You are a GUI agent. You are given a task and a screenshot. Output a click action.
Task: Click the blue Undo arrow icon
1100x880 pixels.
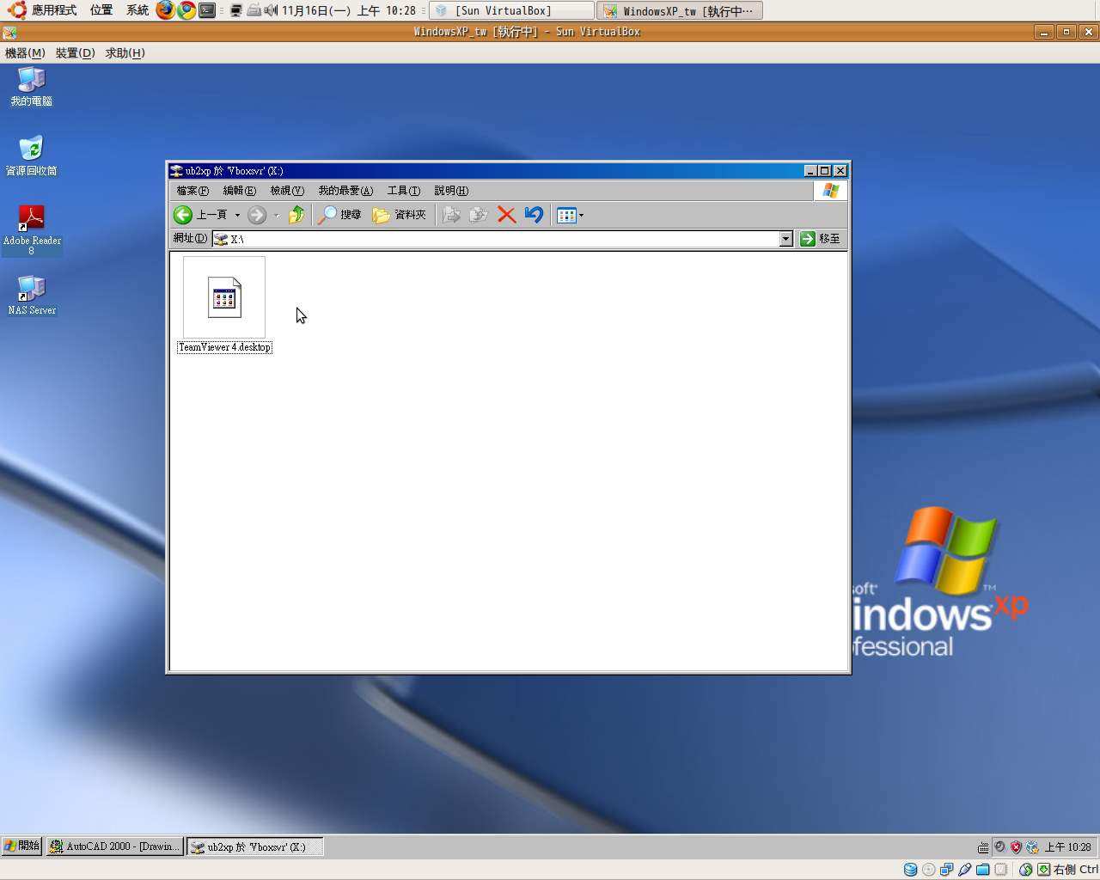click(534, 215)
